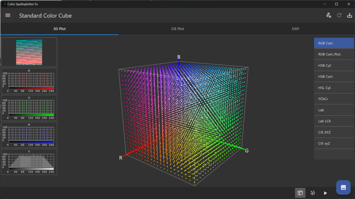The height and width of the screenshot is (199, 355).
Task: Select the YCbCr color space
Action: click(334, 99)
